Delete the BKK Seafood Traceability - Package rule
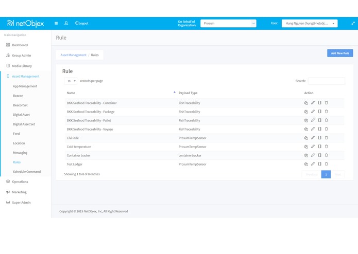 [326, 112]
